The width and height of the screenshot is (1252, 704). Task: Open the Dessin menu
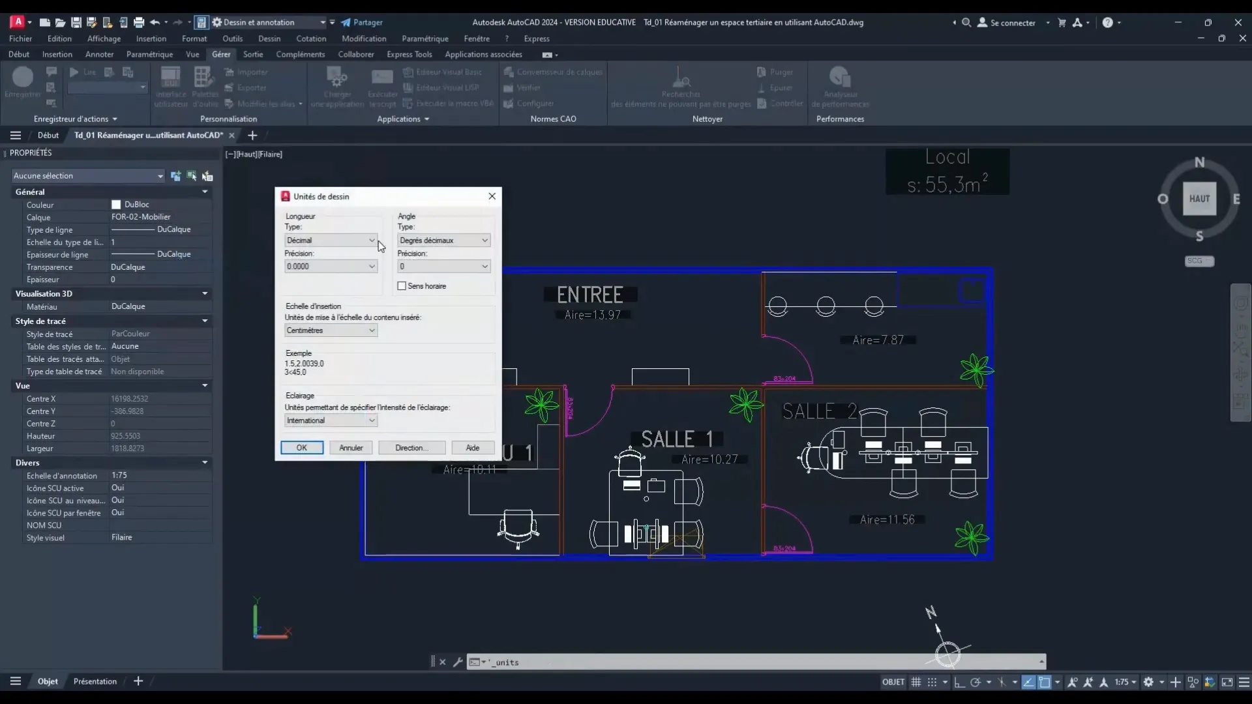coord(269,38)
